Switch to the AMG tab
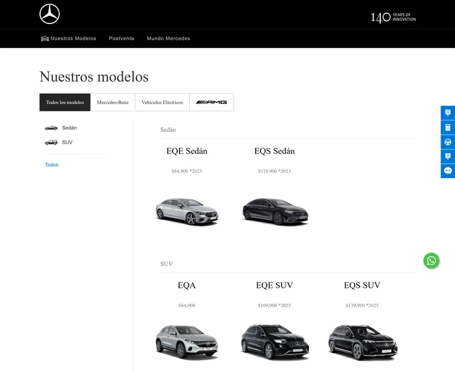This screenshot has width=455, height=371. (211, 102)
